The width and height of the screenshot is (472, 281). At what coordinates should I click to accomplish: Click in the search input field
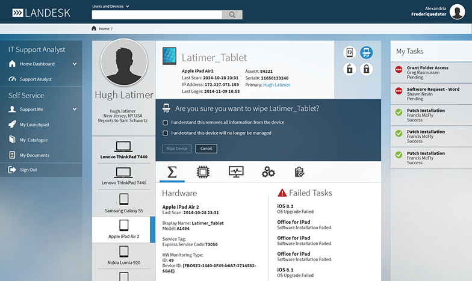coord(157,15)
